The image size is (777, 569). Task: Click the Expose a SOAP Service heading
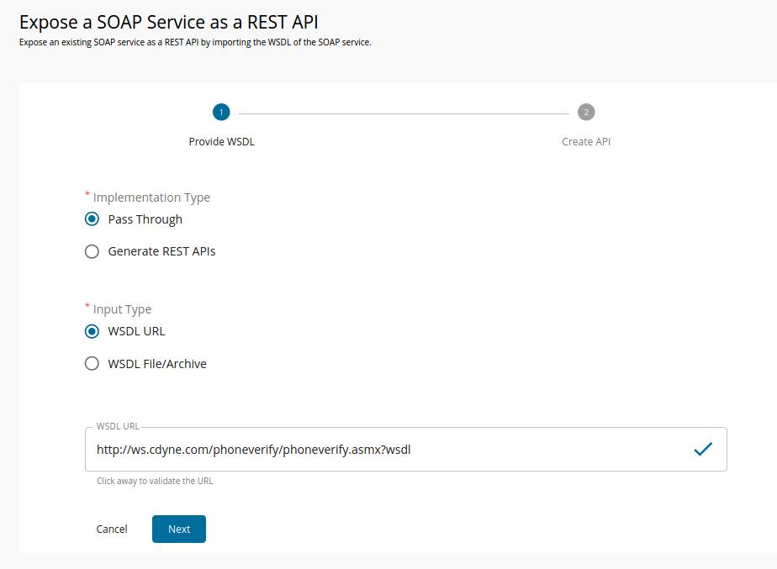click(169, 22)
